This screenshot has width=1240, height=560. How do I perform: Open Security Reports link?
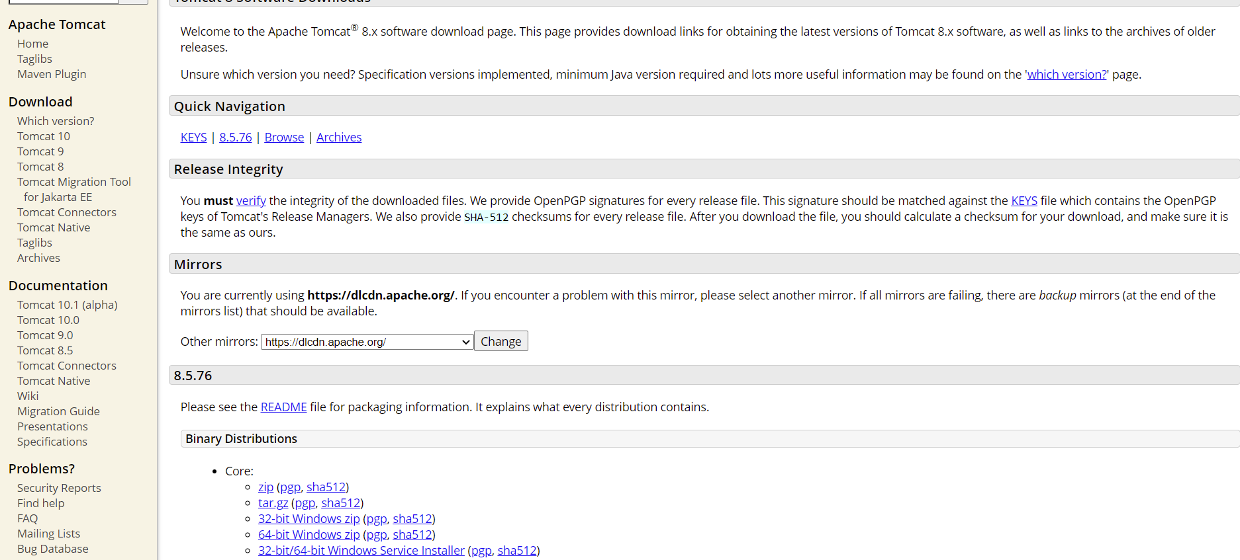[x=59, y=488]
